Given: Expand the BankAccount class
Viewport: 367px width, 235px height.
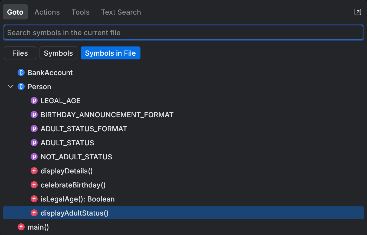Looking at the screenshot, I should [50, 72].
